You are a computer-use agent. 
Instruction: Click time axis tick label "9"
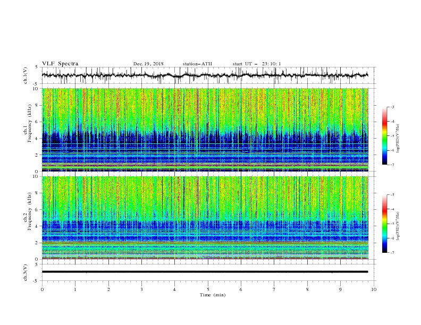click(340, 289)
